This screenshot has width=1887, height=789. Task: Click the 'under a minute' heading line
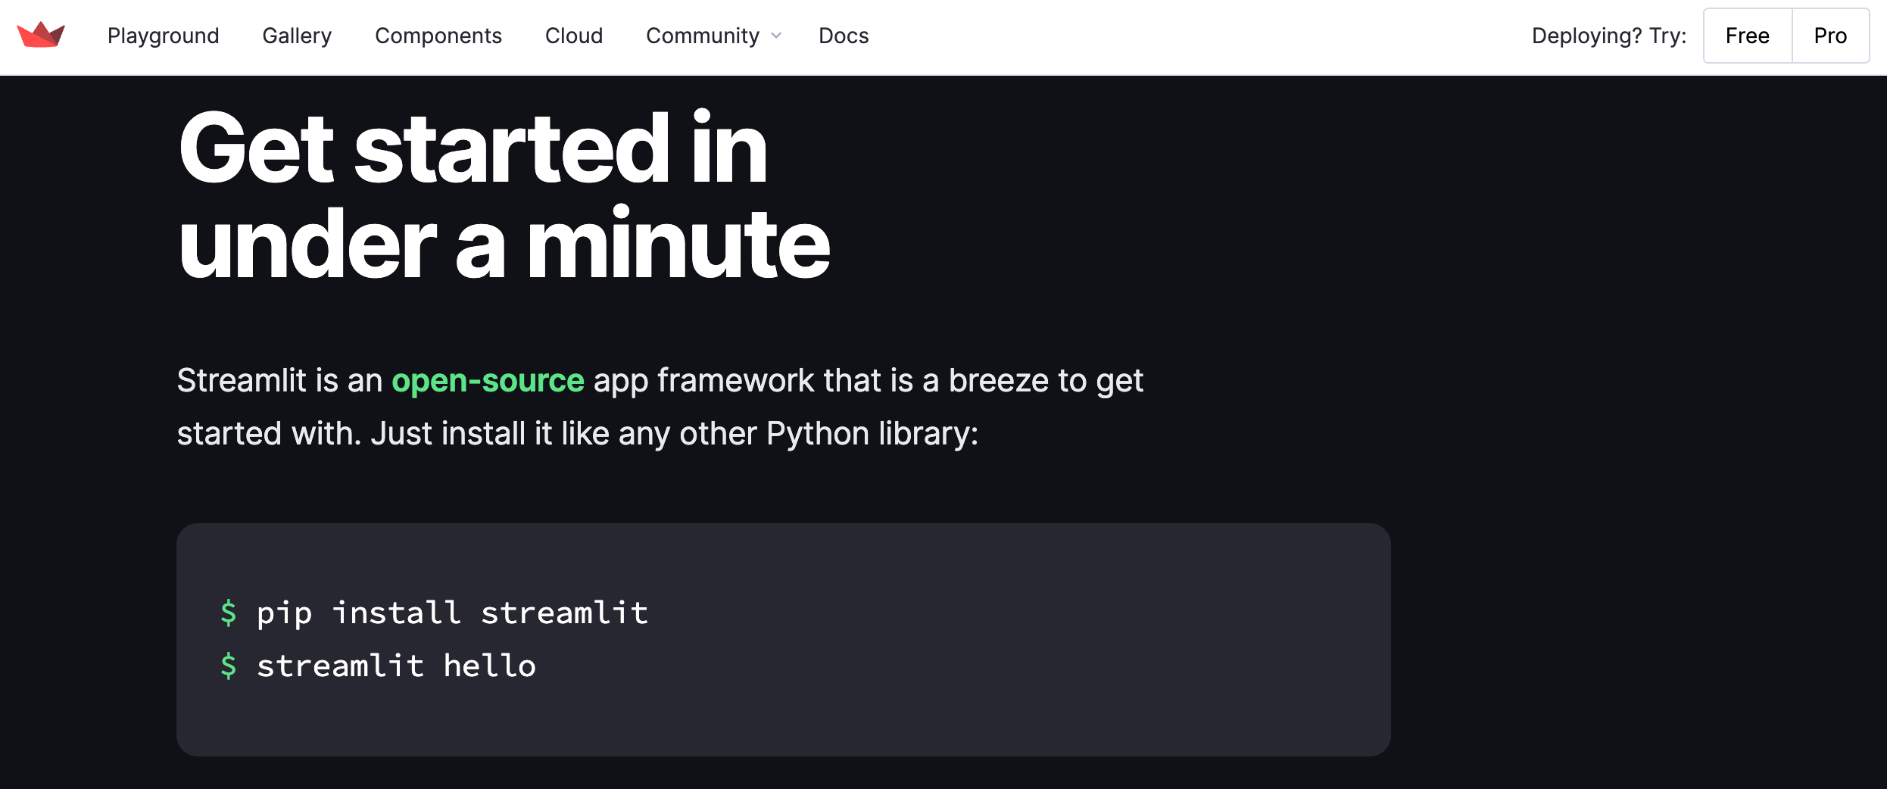click(504, 245)
